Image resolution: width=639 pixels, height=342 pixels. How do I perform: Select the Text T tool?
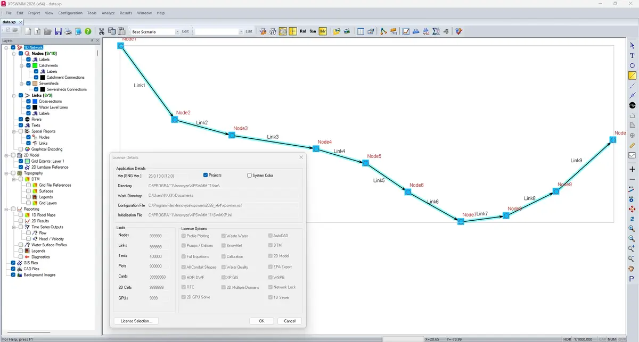pyautogui.click(x=632, y=56)
